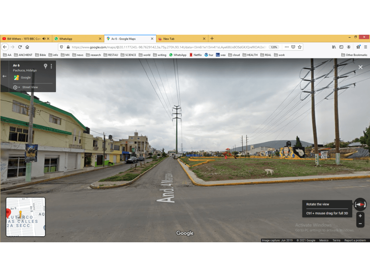Open the tracking protection shield icon
The height and width of the screenshot is (277, 370).
tap(62, 47)
